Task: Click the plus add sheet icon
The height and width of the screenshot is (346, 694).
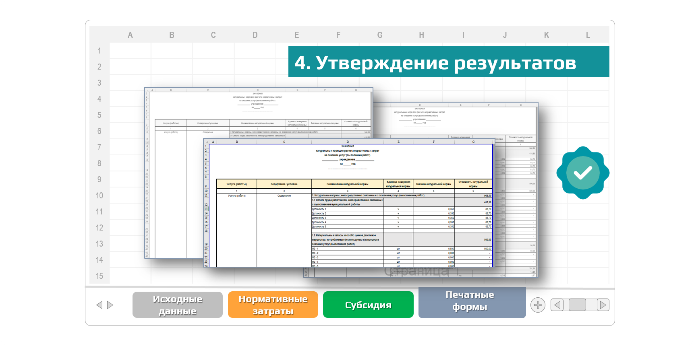Action: [x=538, y=305]
